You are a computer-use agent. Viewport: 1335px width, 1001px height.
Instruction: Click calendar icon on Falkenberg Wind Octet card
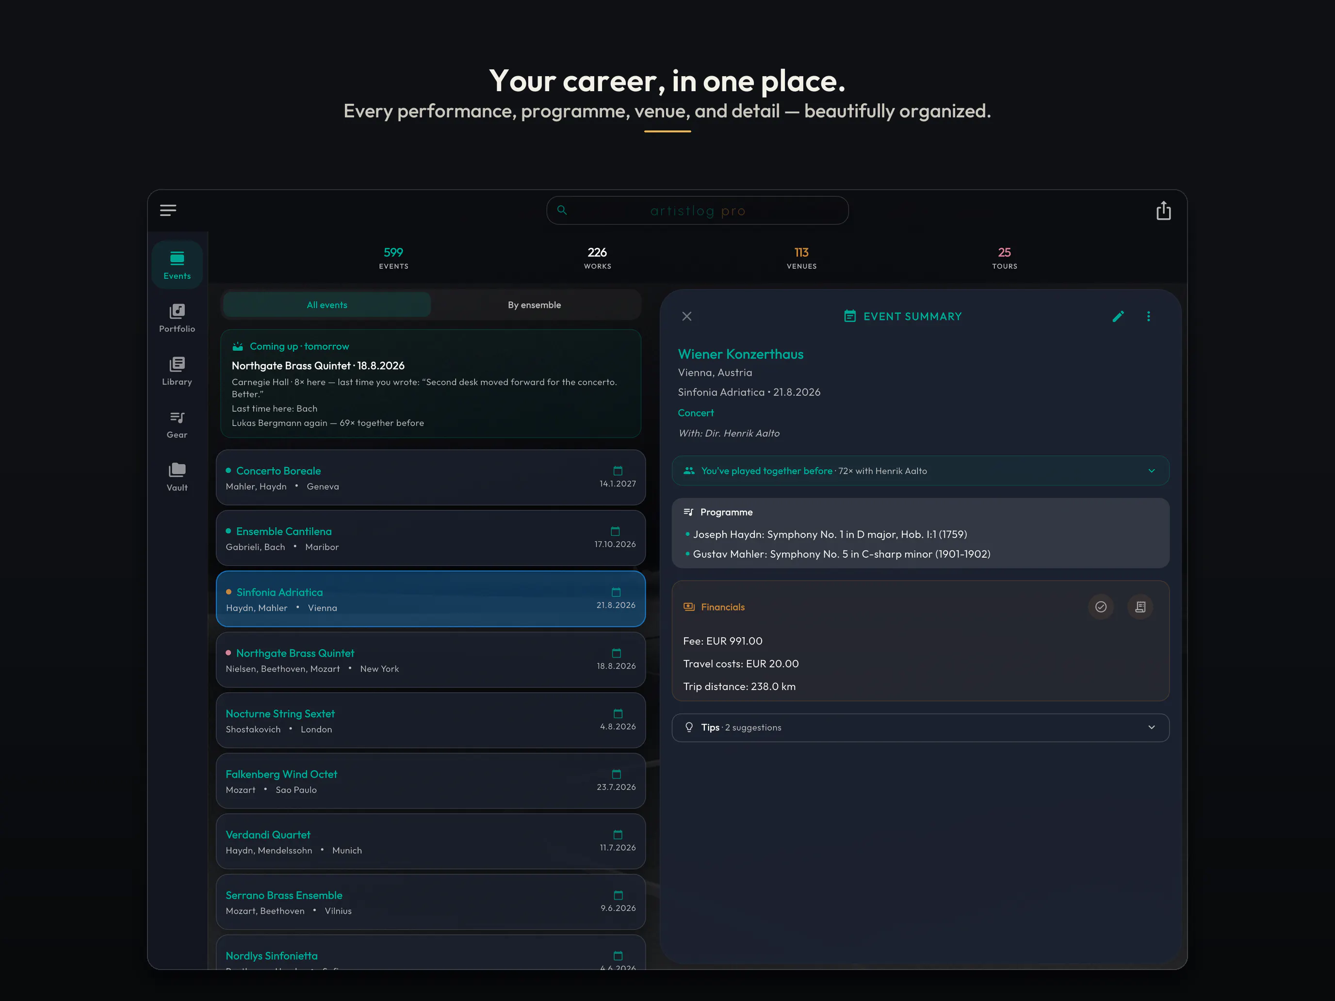pyautogui.click(x=616, y=774)
